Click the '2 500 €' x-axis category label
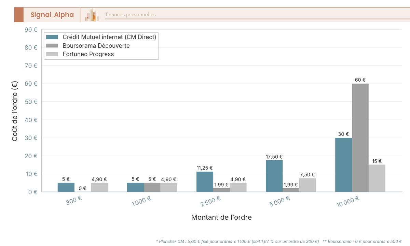The width and height of the screenshot is (410, 246). tap(211, 201)
